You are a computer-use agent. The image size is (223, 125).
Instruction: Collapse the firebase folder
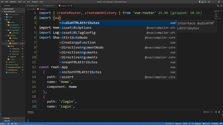pos(13,35)
